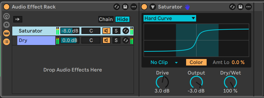
Task: Toggle Saturator device activator
Action: point(144,7)
